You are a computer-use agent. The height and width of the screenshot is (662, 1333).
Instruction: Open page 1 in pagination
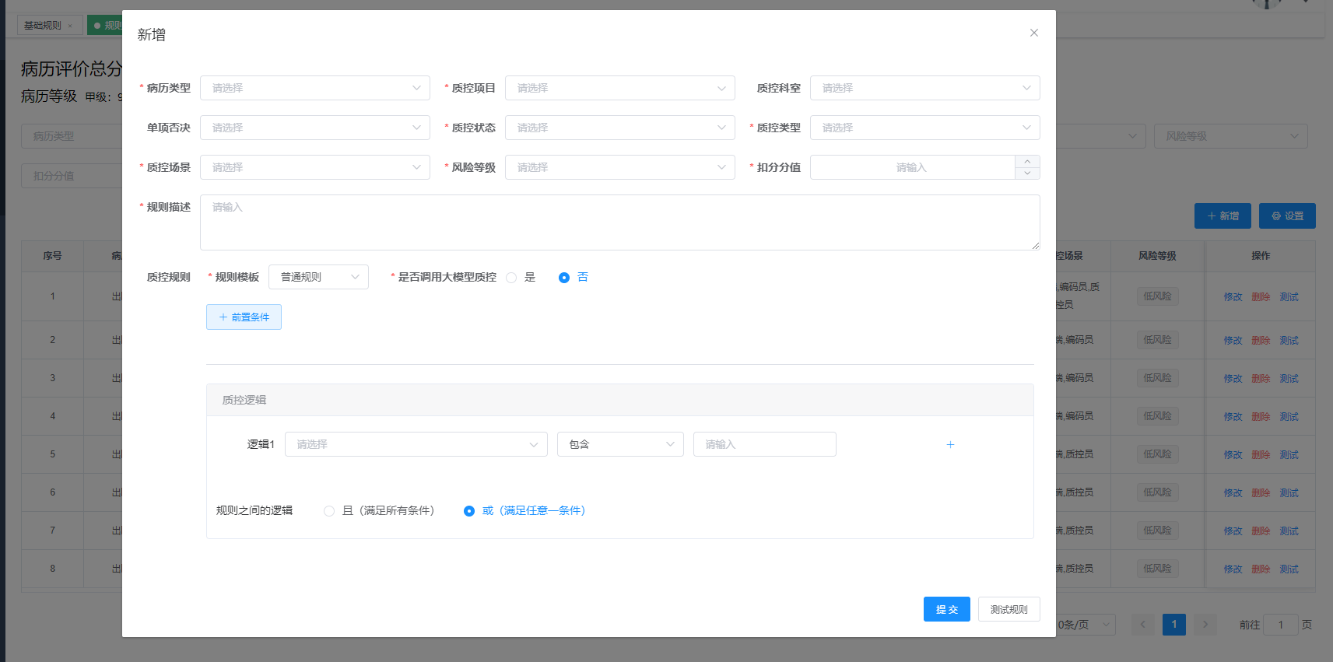tap(1174, 624)
